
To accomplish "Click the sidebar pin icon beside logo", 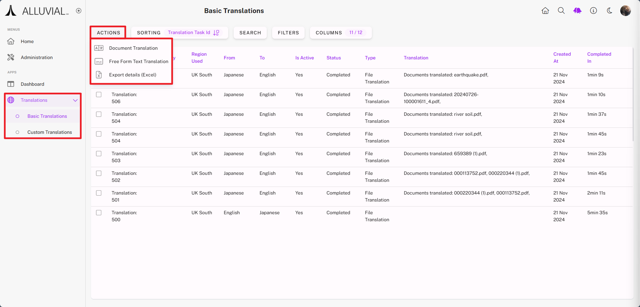I will pos(79,11).
